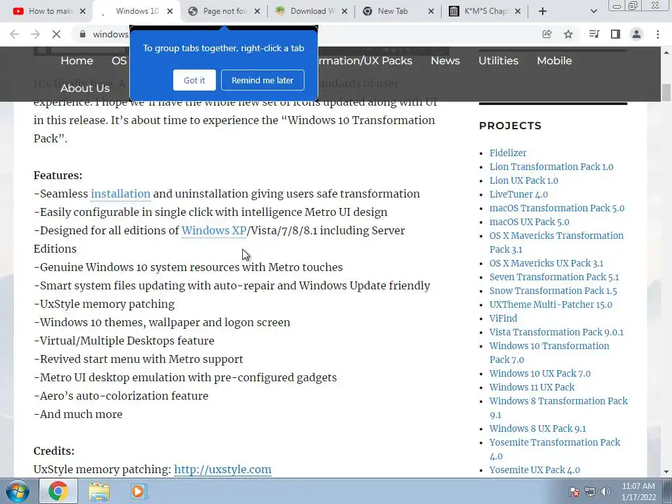Bookmark this page with star icon
This screenshot has height=504, width=672.
click(568, 34)
